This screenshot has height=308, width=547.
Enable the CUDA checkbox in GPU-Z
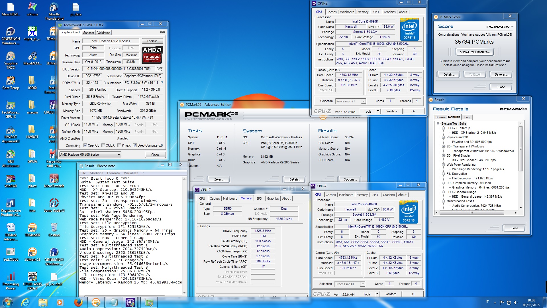(x=103, y=145)
